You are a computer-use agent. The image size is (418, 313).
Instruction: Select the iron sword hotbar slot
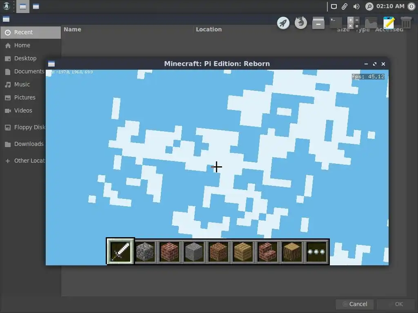coord(120,251)
